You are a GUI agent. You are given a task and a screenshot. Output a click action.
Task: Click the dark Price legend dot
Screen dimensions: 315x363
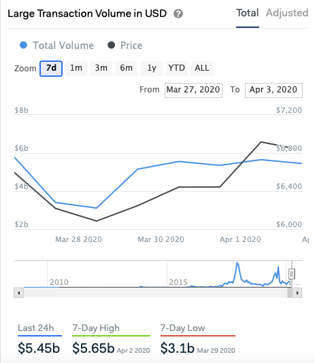[111, 45]
